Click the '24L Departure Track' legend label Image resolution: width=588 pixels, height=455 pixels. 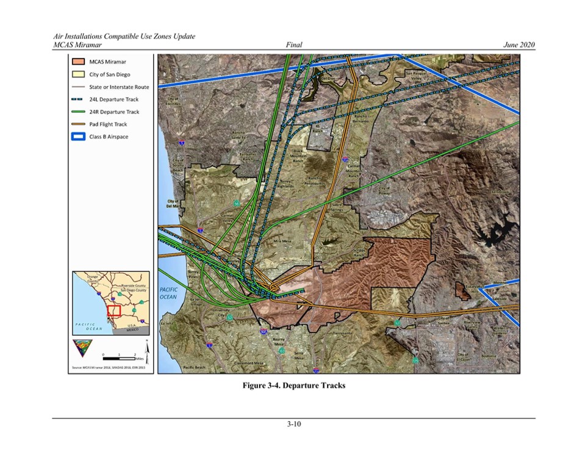[113, 99]
